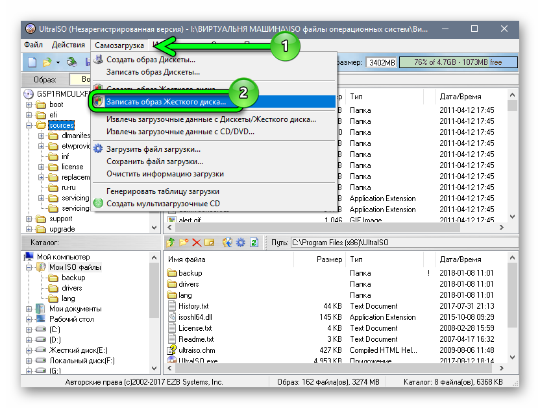Select Записать образ Жесткого диска menu entry
This screenshot has height=408, width=540.
166,102
